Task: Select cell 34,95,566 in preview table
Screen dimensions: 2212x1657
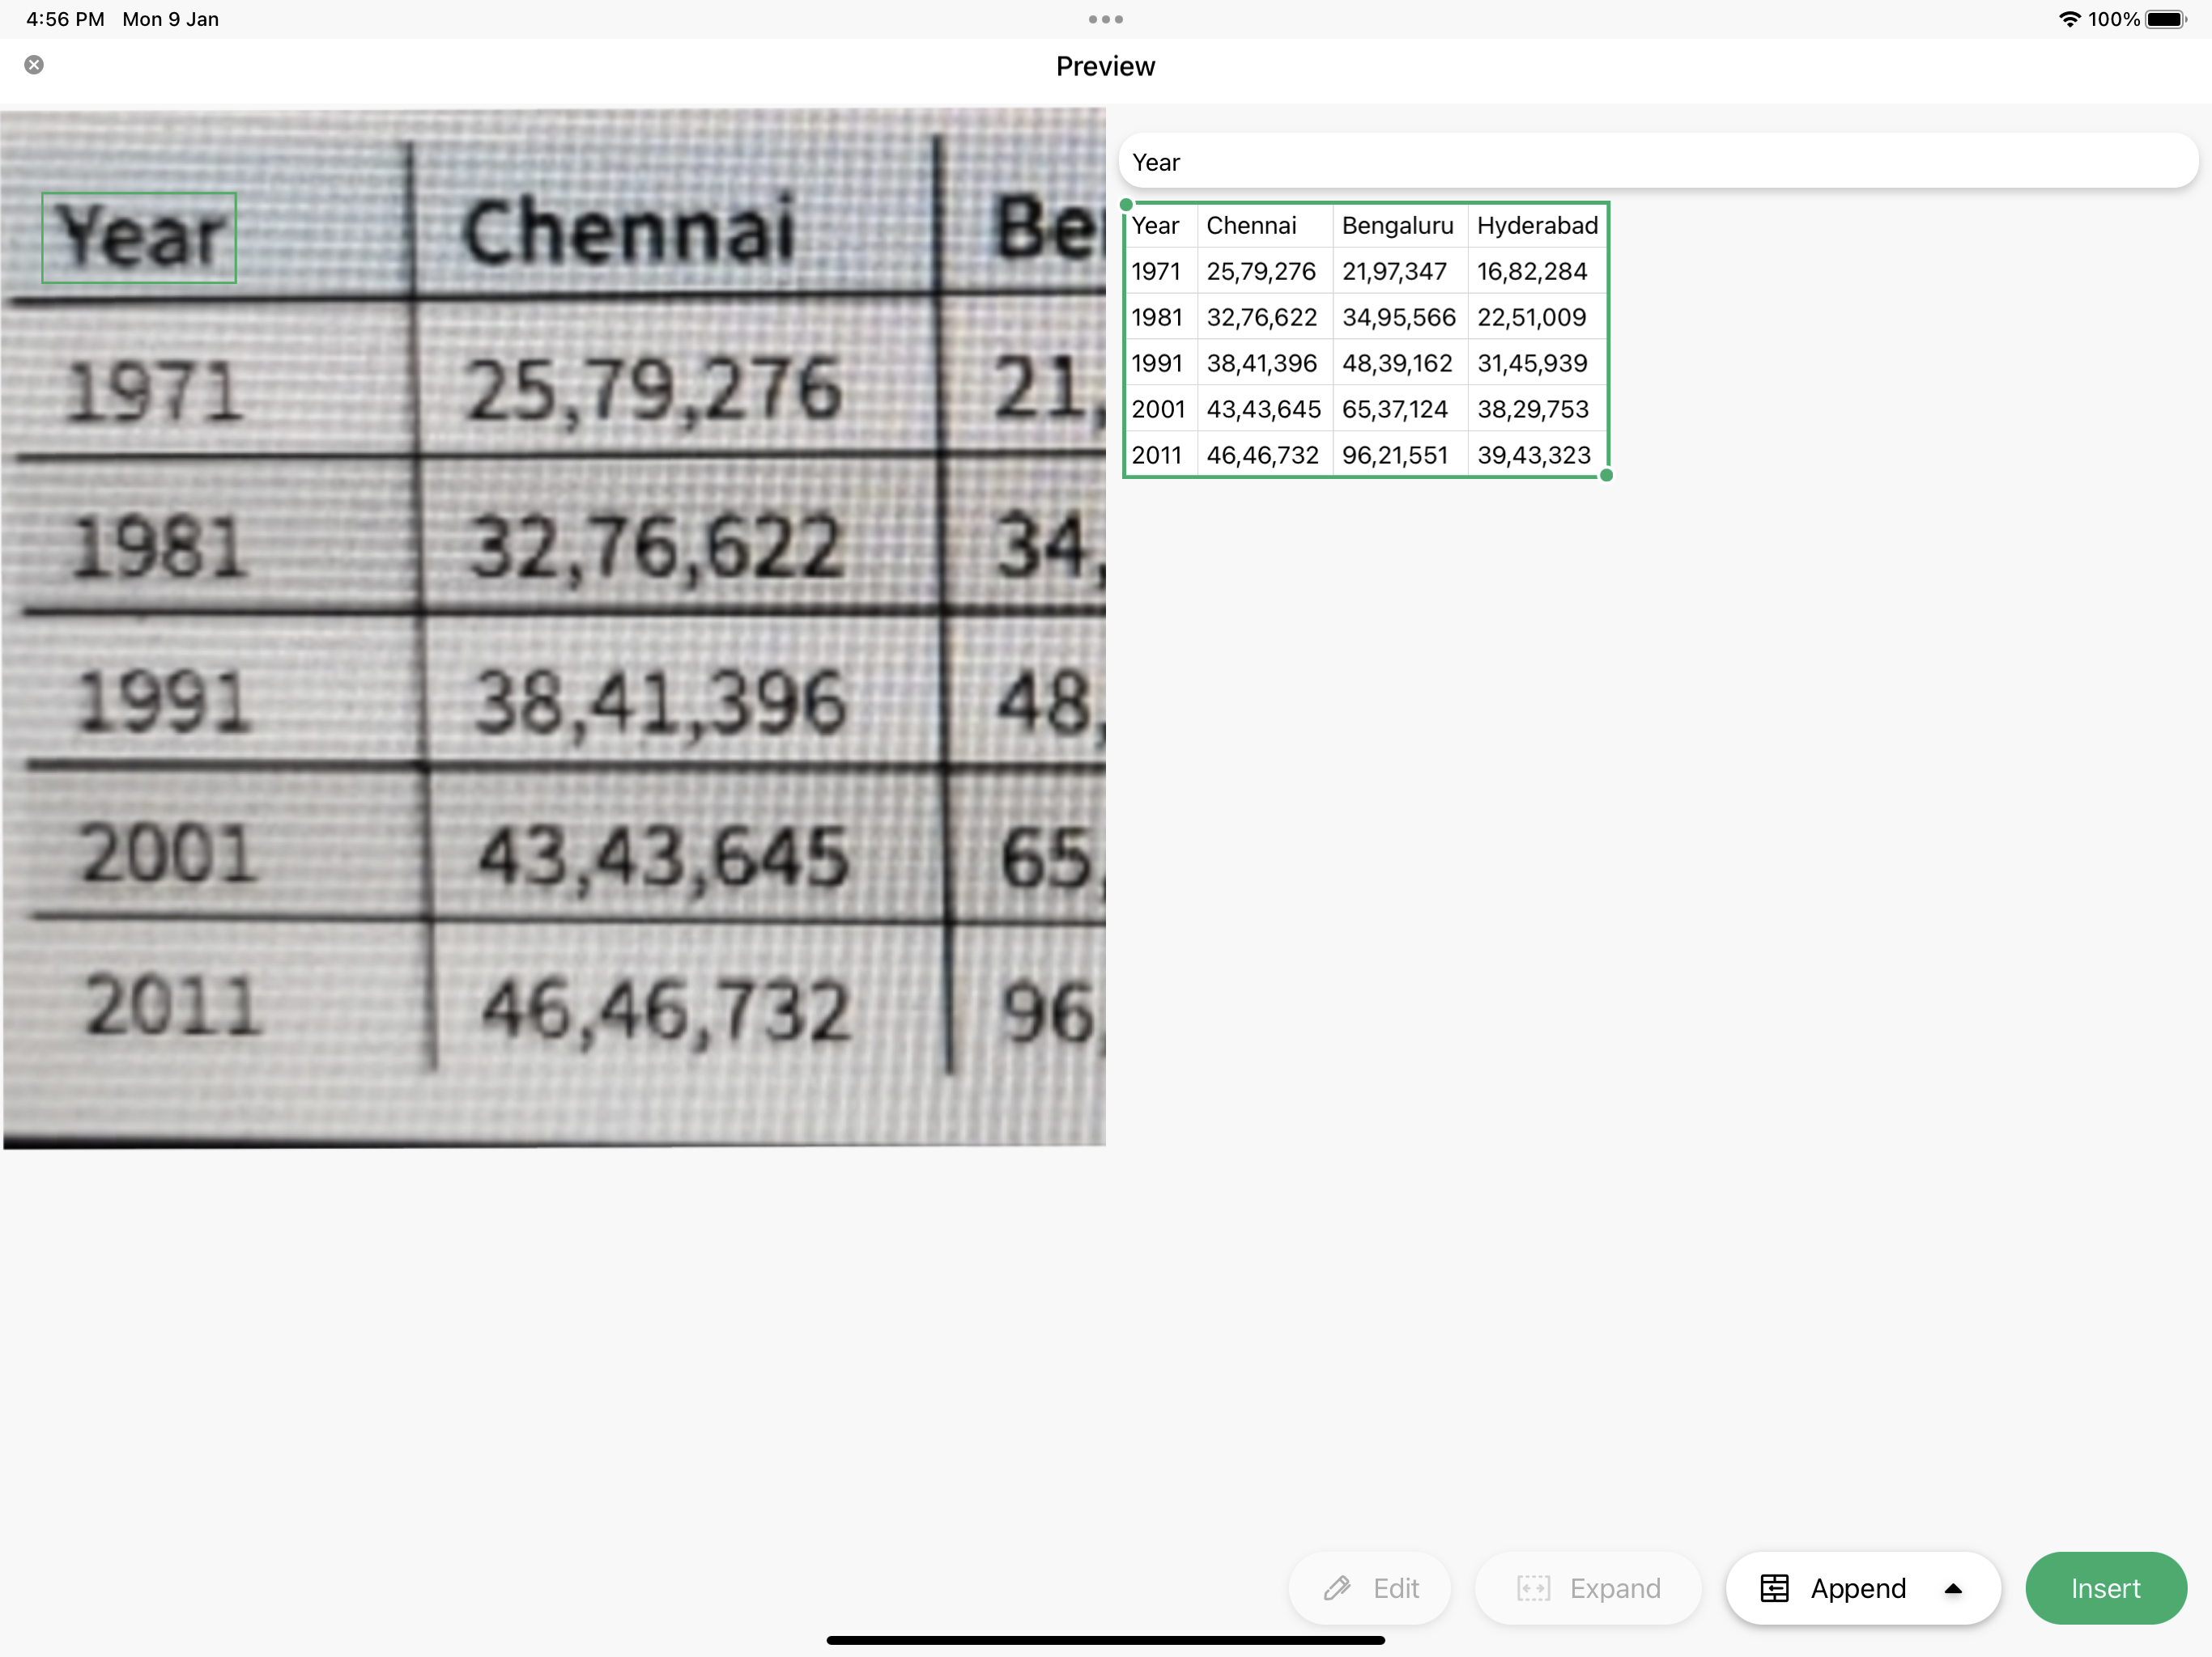Action: pyautogui.click(x=1400, y=318)
